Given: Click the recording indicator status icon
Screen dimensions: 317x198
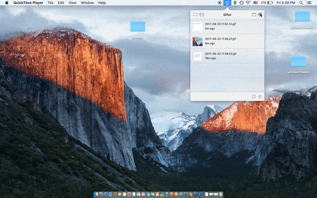Looking at the screenshot, I should (x=220, y=3).
